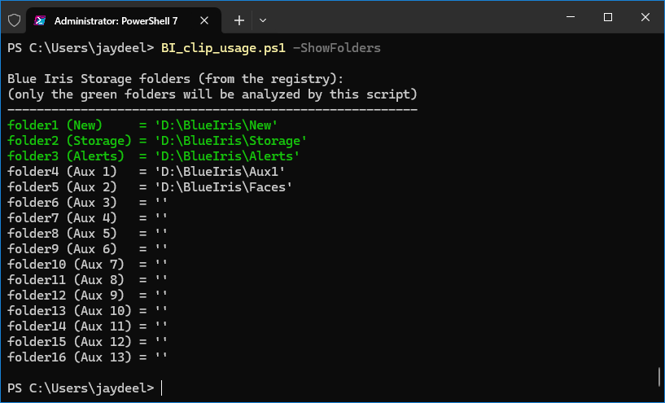Click the green folder1 (New) line
The width and height of the screenshot is (665, 403).
[x=142, y=125]
